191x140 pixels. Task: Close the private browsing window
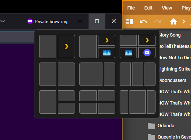tap(114, 21)
